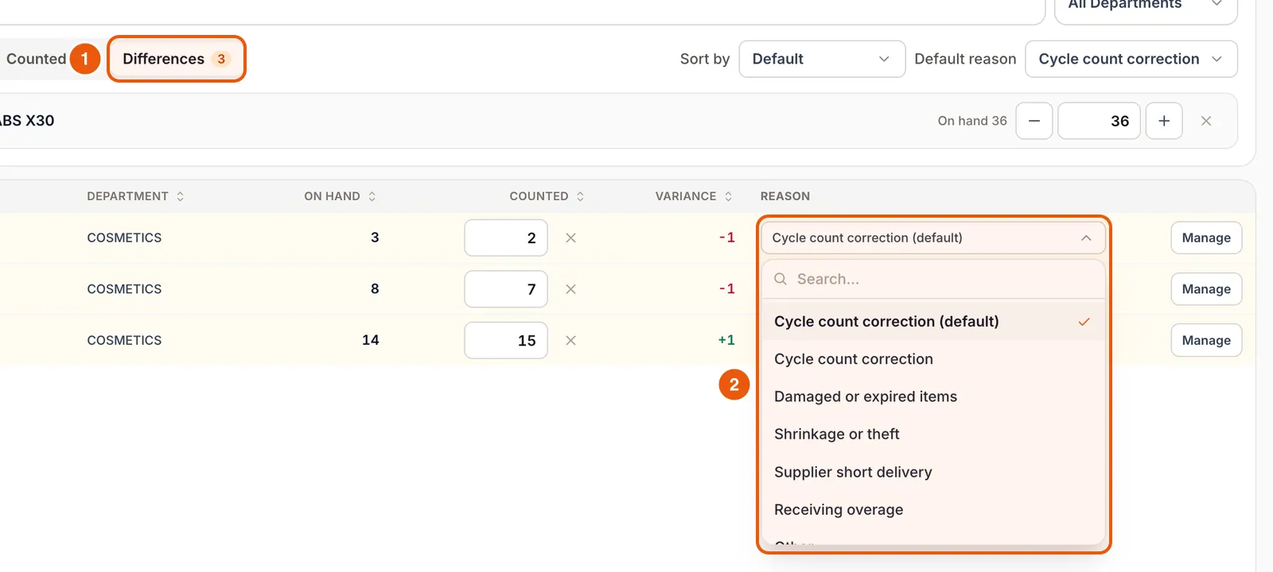Click Manage for the row counted 7

1206,289
